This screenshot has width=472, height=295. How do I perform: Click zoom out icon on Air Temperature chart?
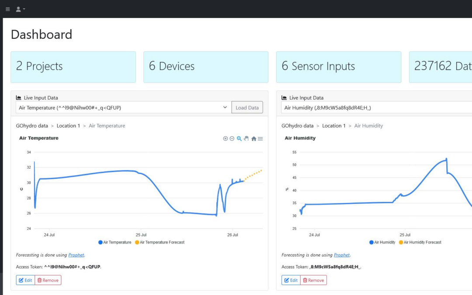point(232,139)
